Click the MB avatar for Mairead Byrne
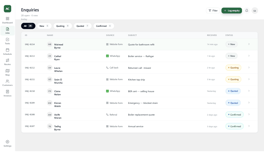 [x=50, y=44]
